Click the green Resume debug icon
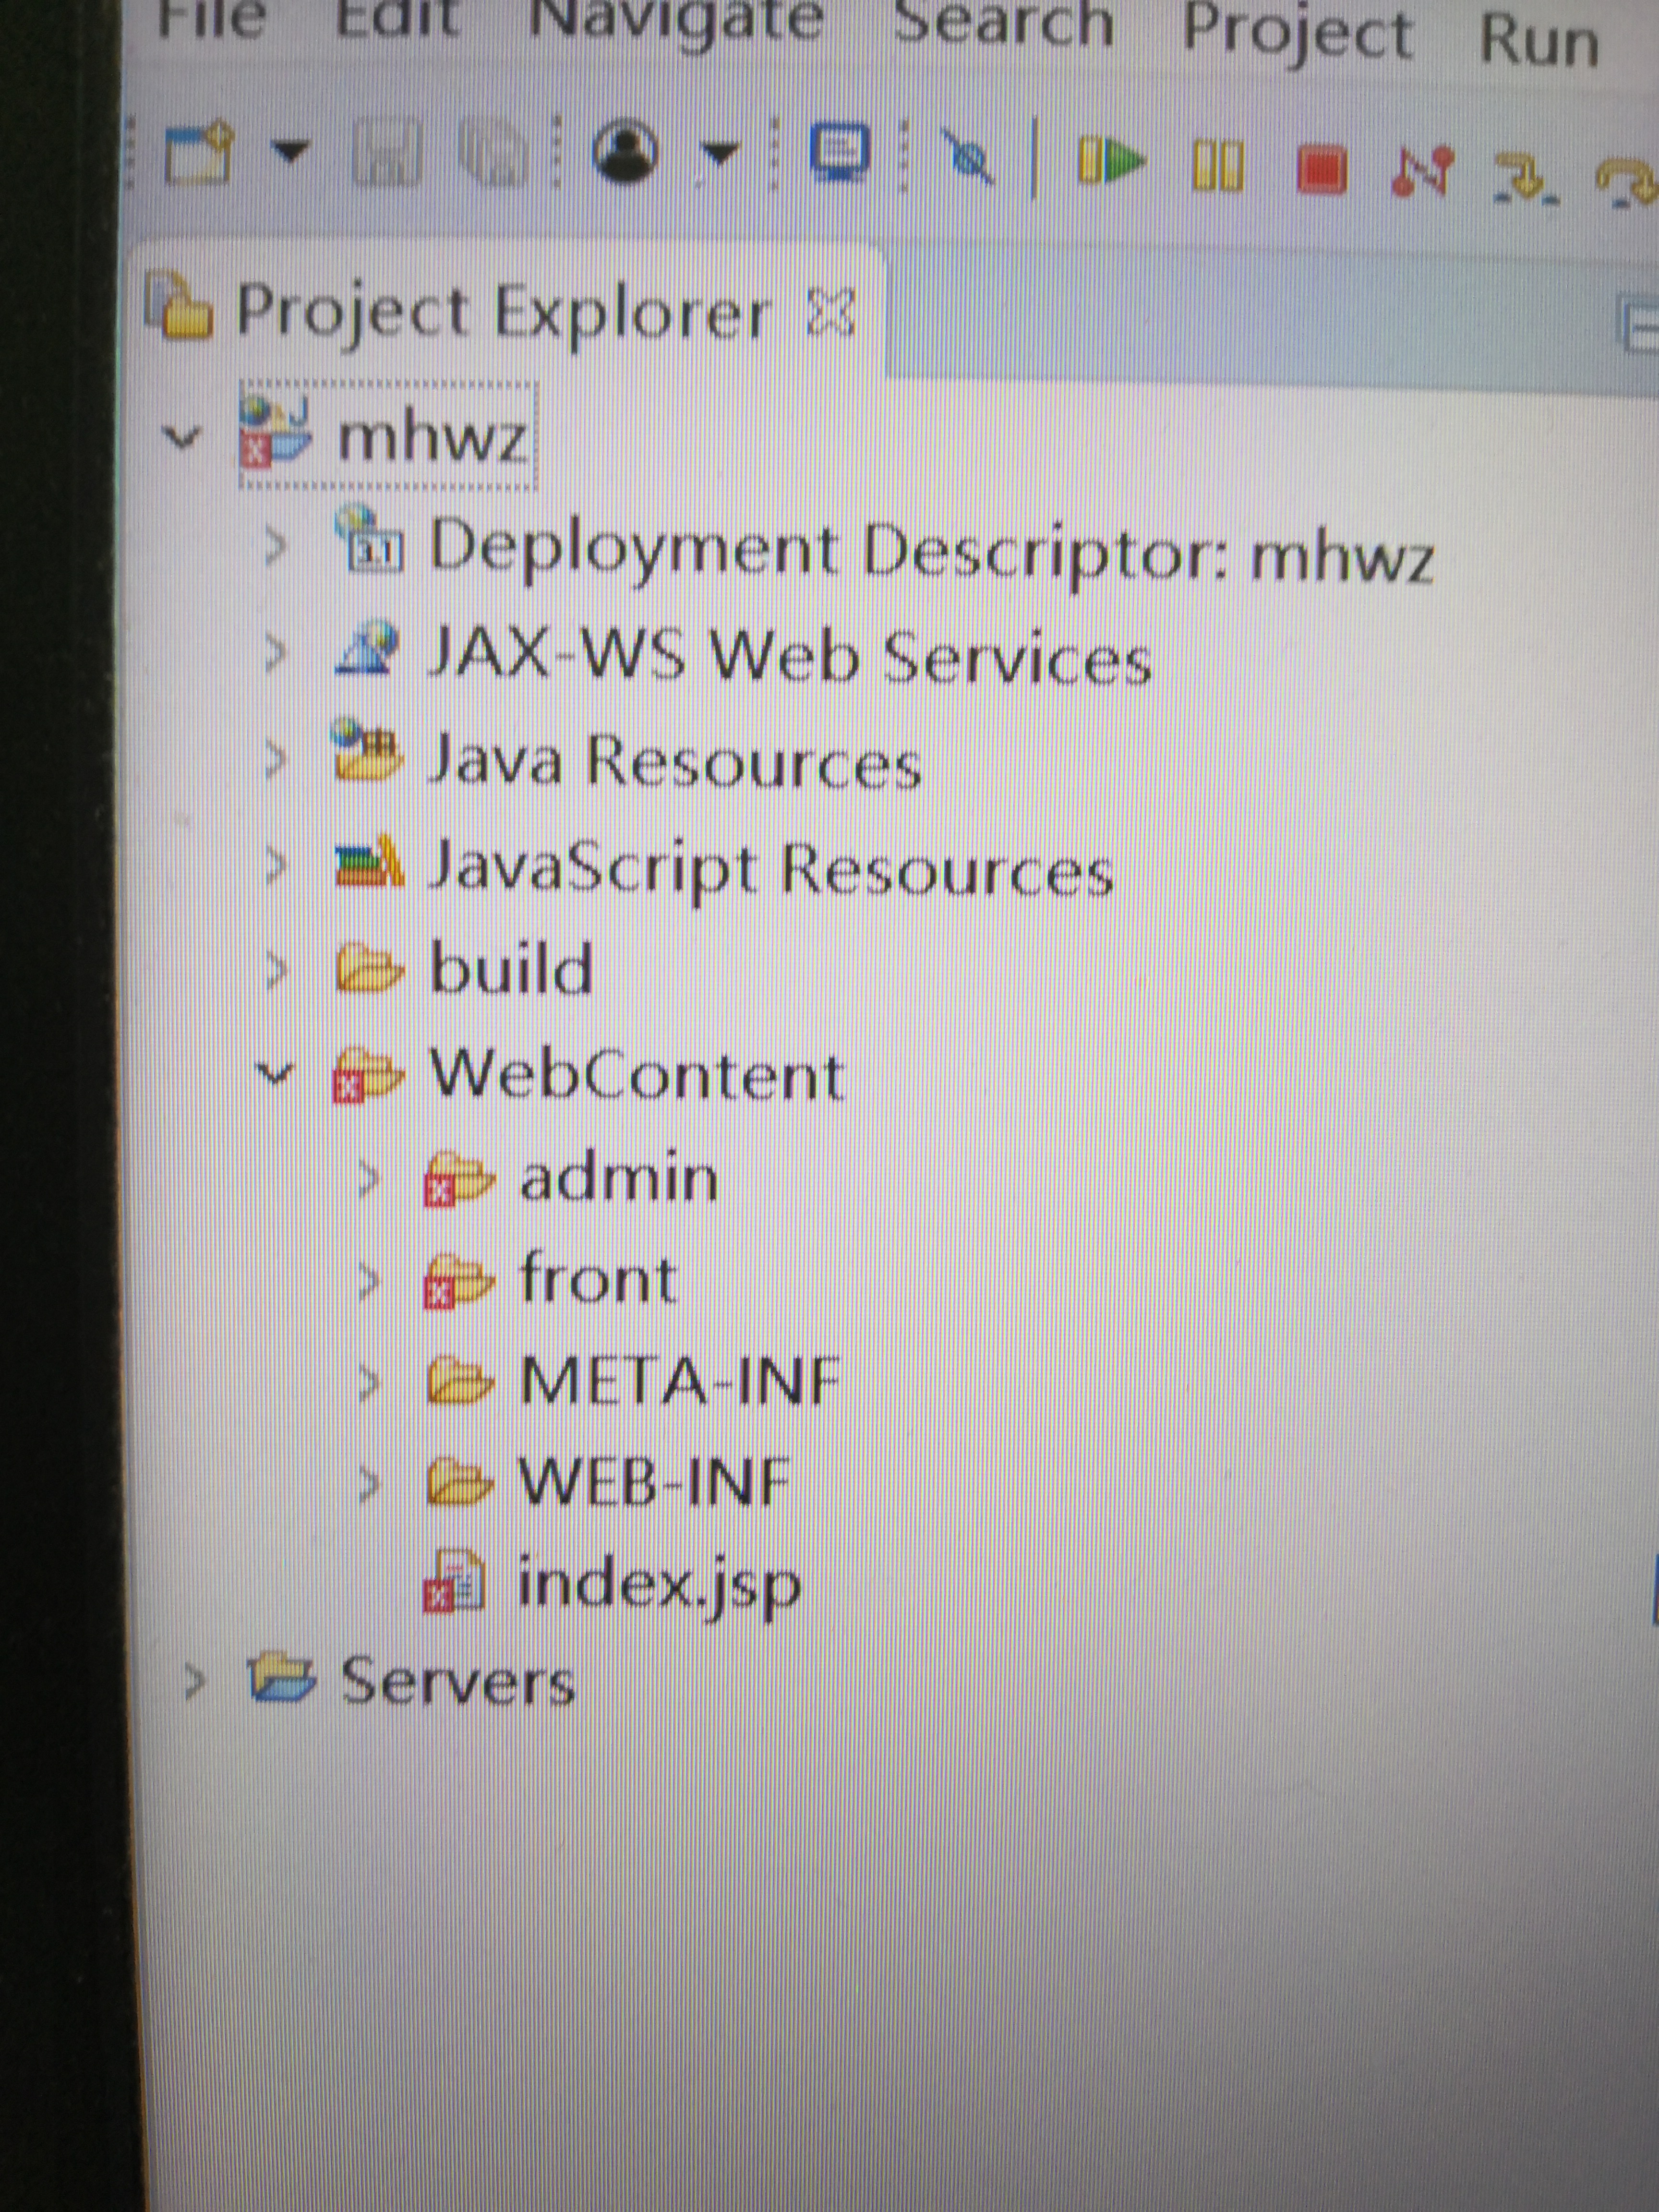The width and height of the screenshot is (1659, 2212). click(1110, 160)
